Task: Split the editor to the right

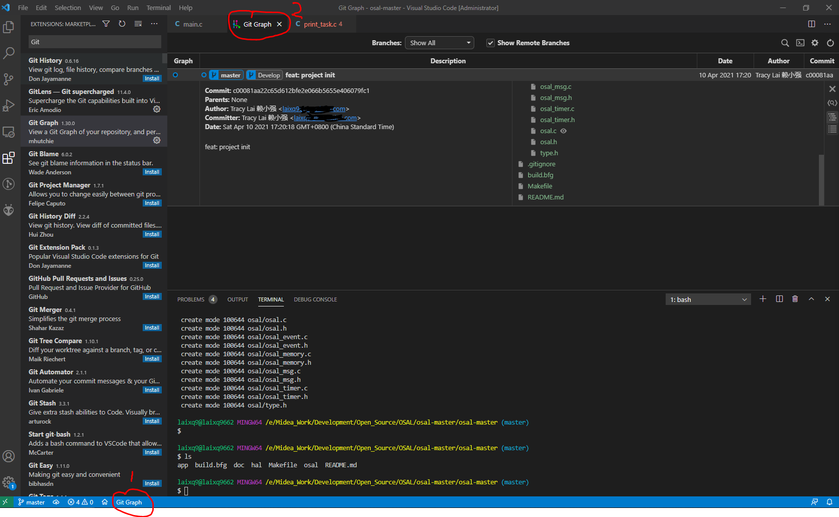Action: (x=811, y=24)
